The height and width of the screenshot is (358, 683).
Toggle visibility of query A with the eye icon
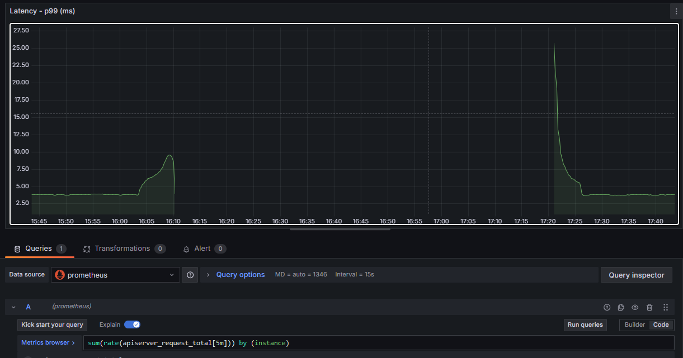635,307
